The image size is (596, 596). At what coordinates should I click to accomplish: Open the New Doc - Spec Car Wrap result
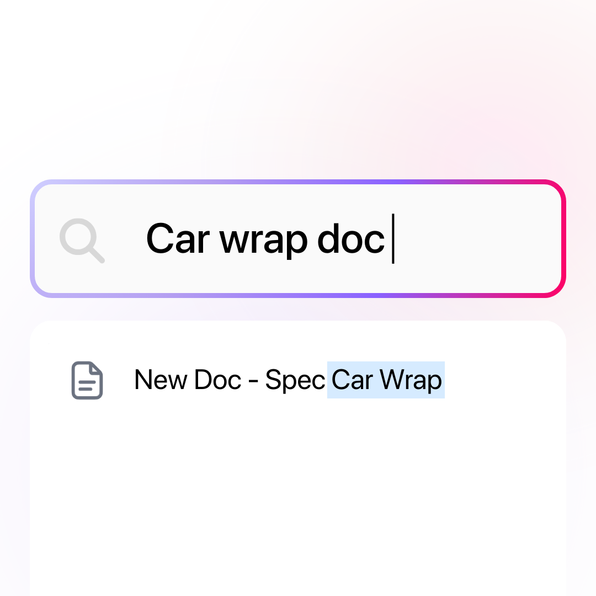pyautogui.click(x=288, y=380)
